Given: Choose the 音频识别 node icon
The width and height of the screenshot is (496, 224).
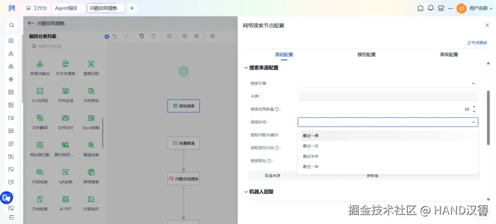Looking at the screenshot, I should [91, 64].
